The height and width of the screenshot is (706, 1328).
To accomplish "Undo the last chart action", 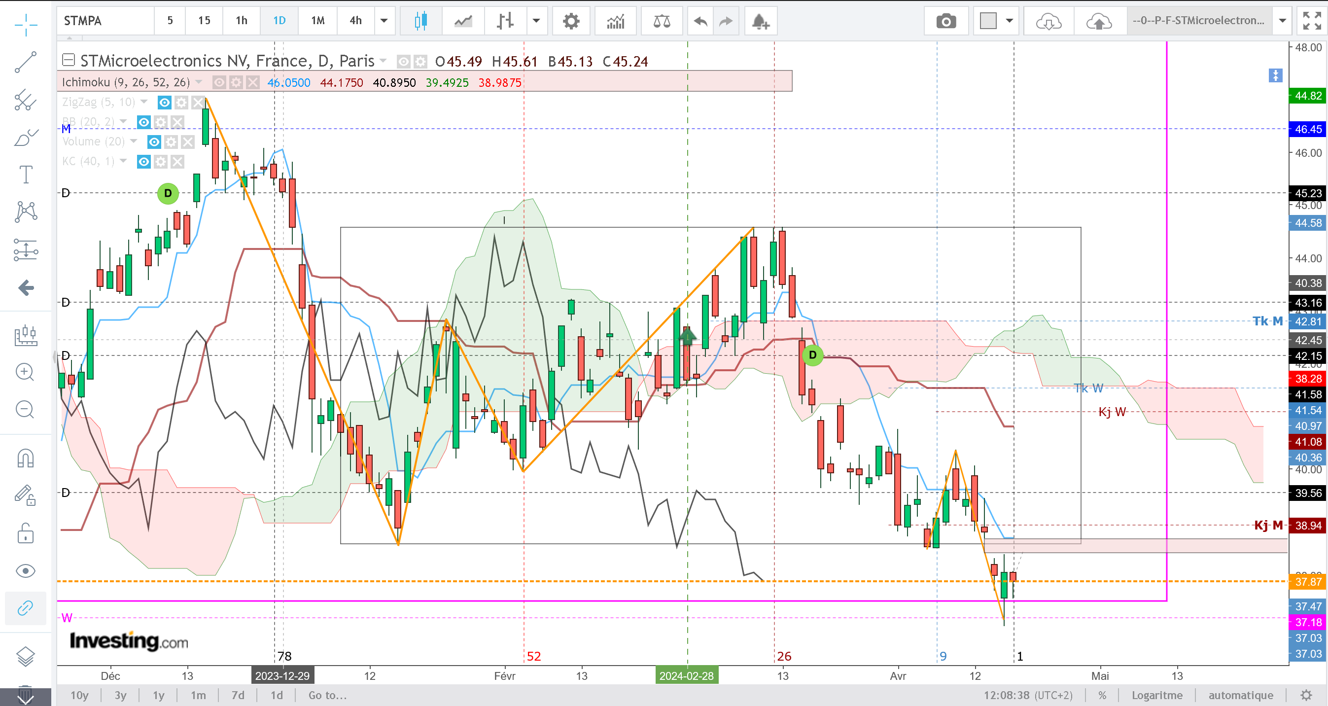I will point(700,21).
